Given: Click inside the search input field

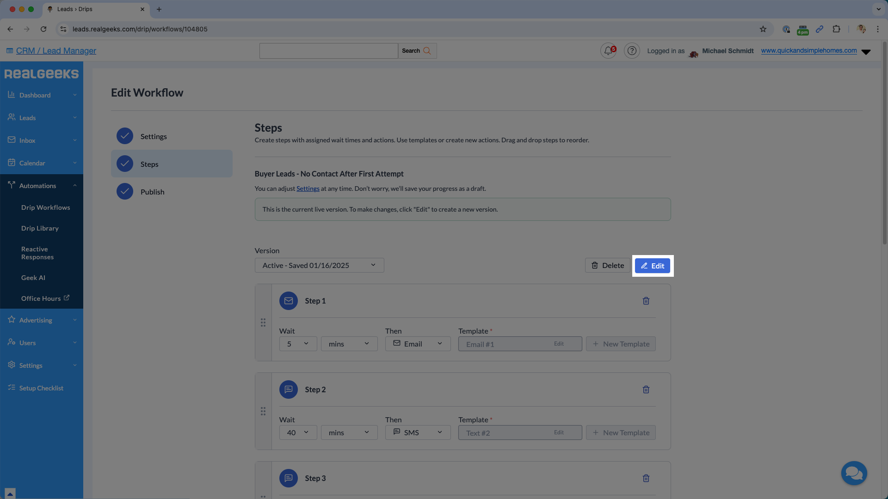Looking at the screenshot, I should [x=328, y=51].
